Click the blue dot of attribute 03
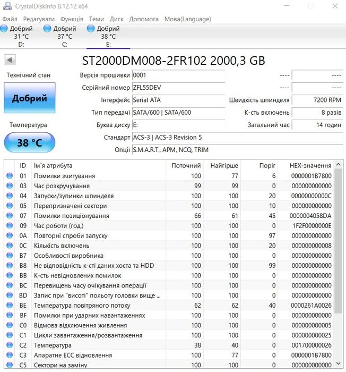The width and height of the screenshot is (346, 372). pyautogui.click(x=10, y=185)
